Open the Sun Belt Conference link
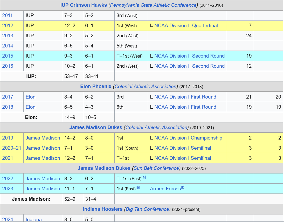Screen dimensions: 284x222 (x=156, y=168)
